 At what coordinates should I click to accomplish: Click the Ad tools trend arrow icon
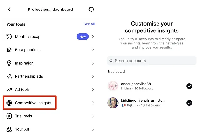pos(9,89)
